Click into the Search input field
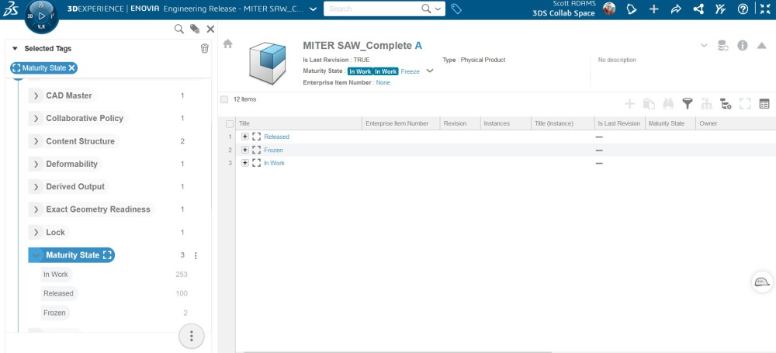Image resolution: width=776 pixels, height=353 pixels. 374,9
